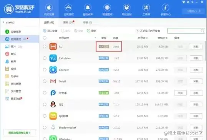
Task: Open the 教程中心 info icon section
Action: pos(166,10)
